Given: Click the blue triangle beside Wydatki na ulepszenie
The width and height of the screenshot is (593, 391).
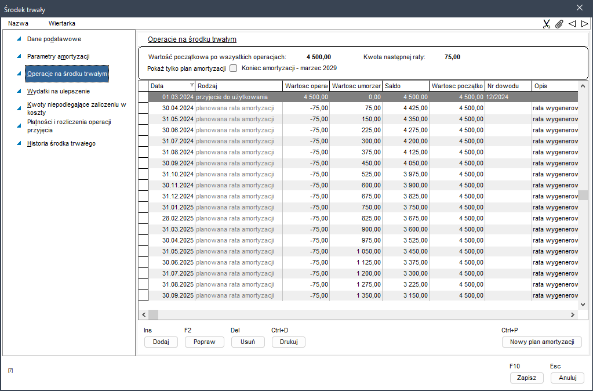Looking at the screenshot, I should (19, 91).
